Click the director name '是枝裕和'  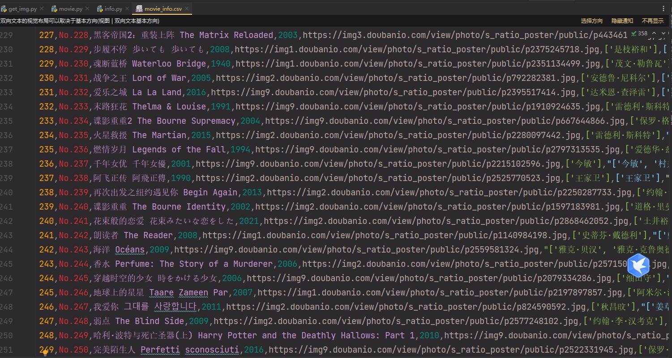click(631, 49)
